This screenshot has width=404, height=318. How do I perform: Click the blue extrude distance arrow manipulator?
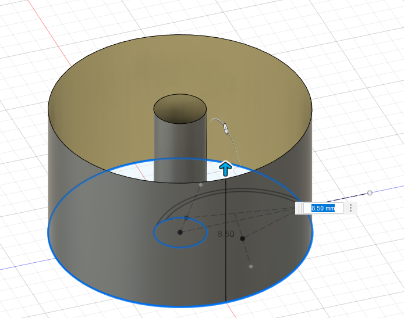225,169
